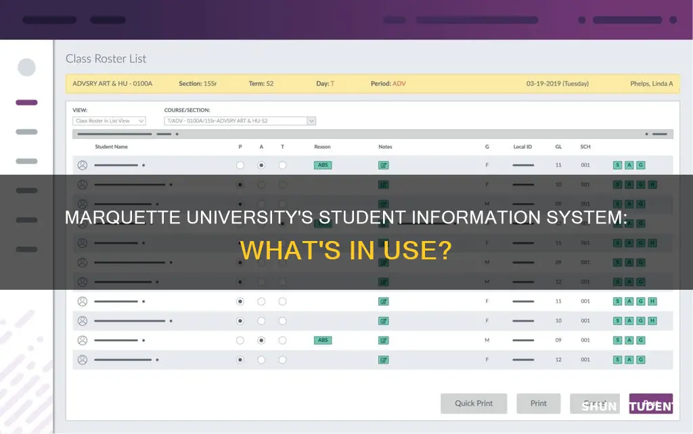
Task: Select the purple active item in the left sidebar
Action: pyautogui.click(x=26, y=102)
